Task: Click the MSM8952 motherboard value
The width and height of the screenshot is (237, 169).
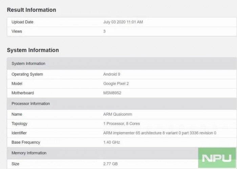Action: coord(112,93)
